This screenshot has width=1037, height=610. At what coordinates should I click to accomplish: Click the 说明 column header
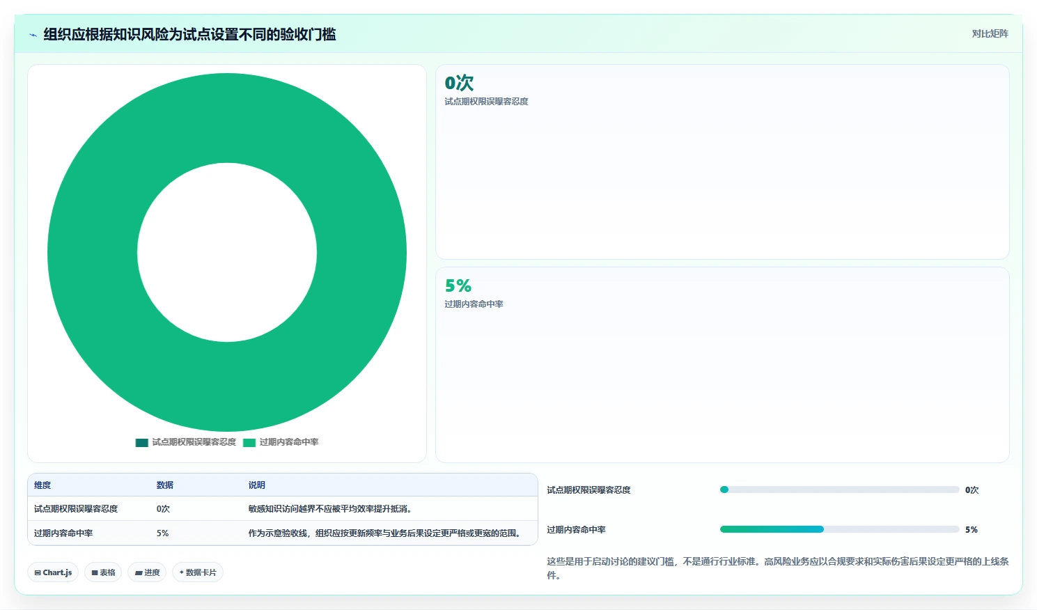point(257,485)
